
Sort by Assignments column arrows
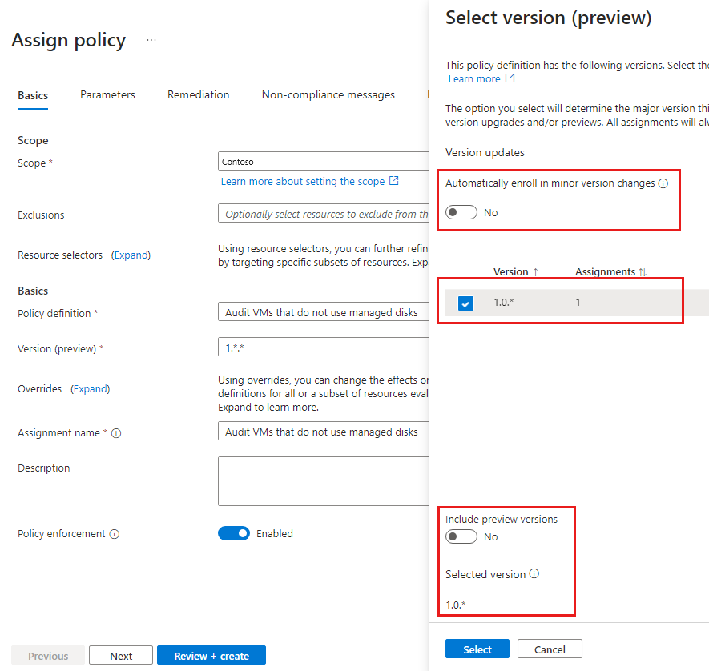pos(643,272)
